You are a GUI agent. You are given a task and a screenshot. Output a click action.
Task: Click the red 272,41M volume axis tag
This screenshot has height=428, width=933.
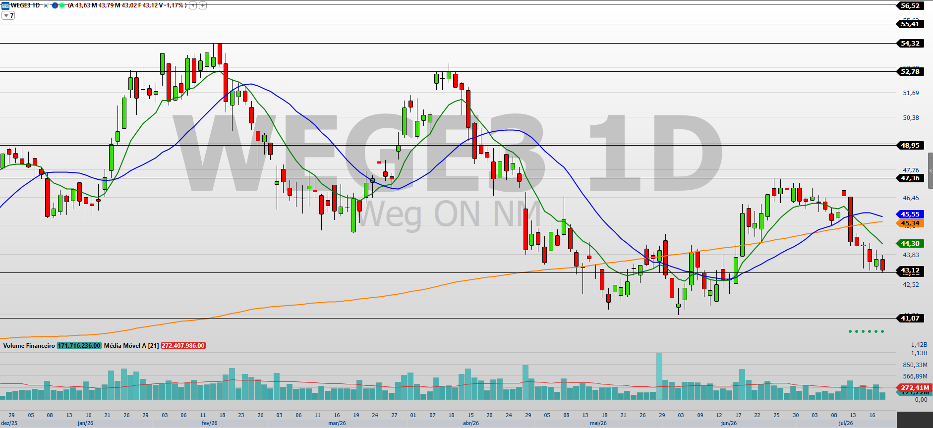pyautogui.click(x=915, y=387)
